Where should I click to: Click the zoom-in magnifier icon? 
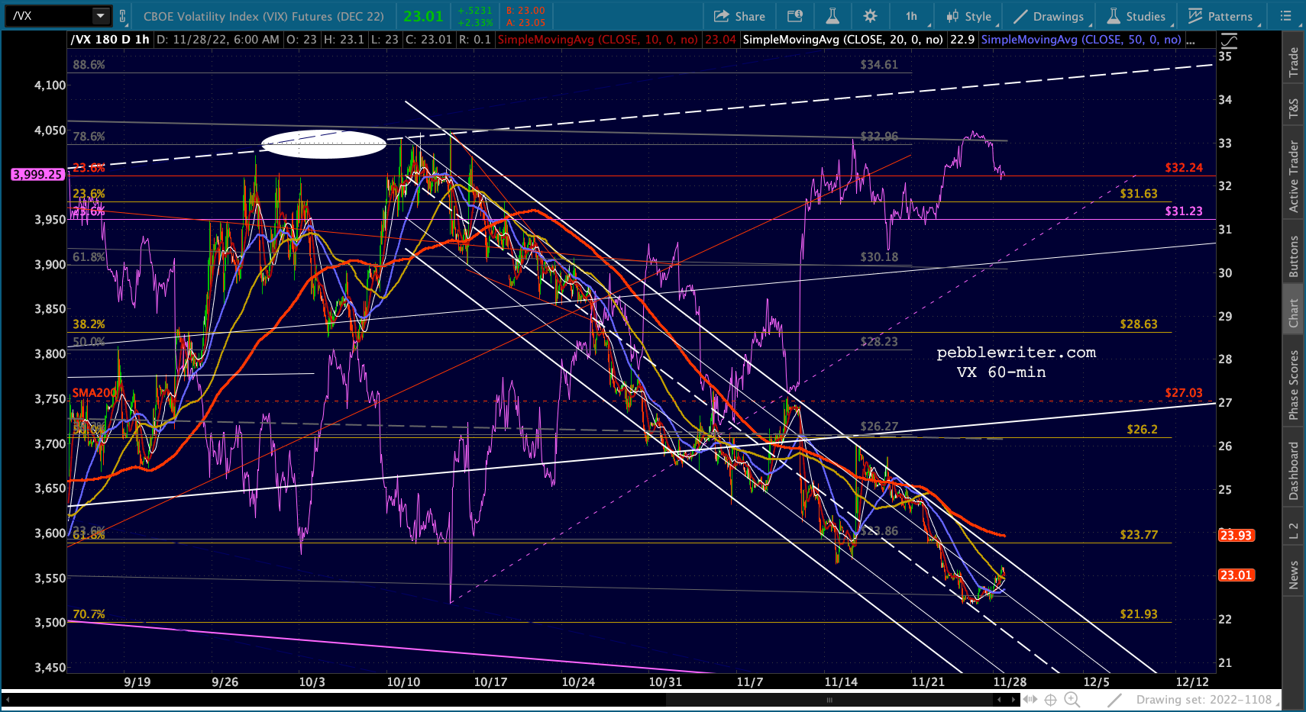[x=1072, y=700]
